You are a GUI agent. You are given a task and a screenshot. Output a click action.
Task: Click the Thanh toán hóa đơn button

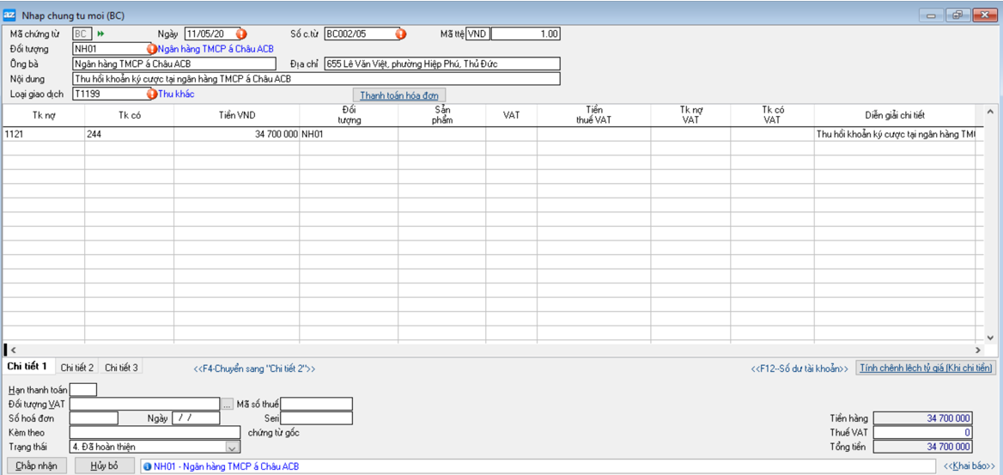[x=400, y=95]
